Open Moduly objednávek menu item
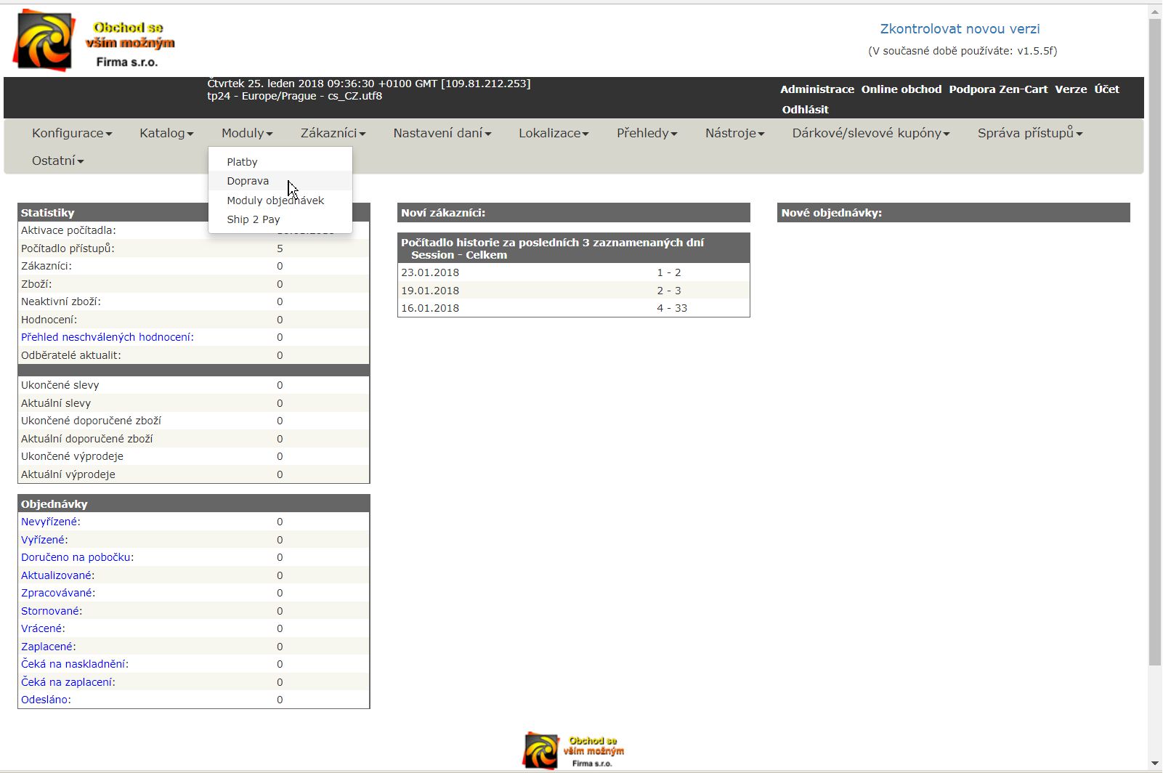Screen dimensions: 1163x773 [x=275, y=201]
